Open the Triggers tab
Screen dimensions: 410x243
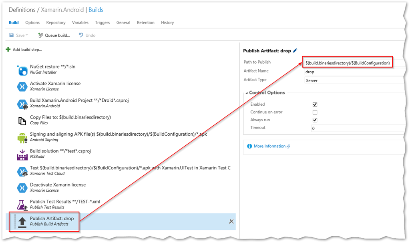click(x=102, y=23)
